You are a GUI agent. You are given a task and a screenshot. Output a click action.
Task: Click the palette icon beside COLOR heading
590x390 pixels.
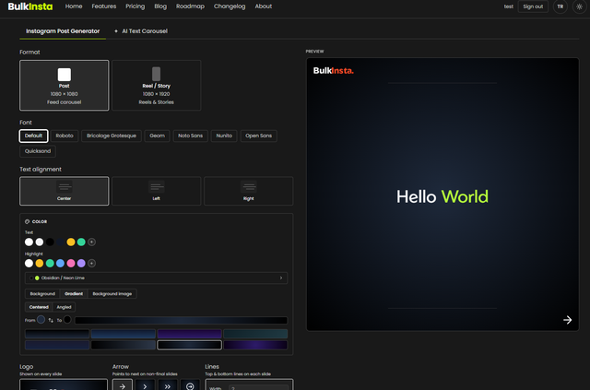(27, 221)
